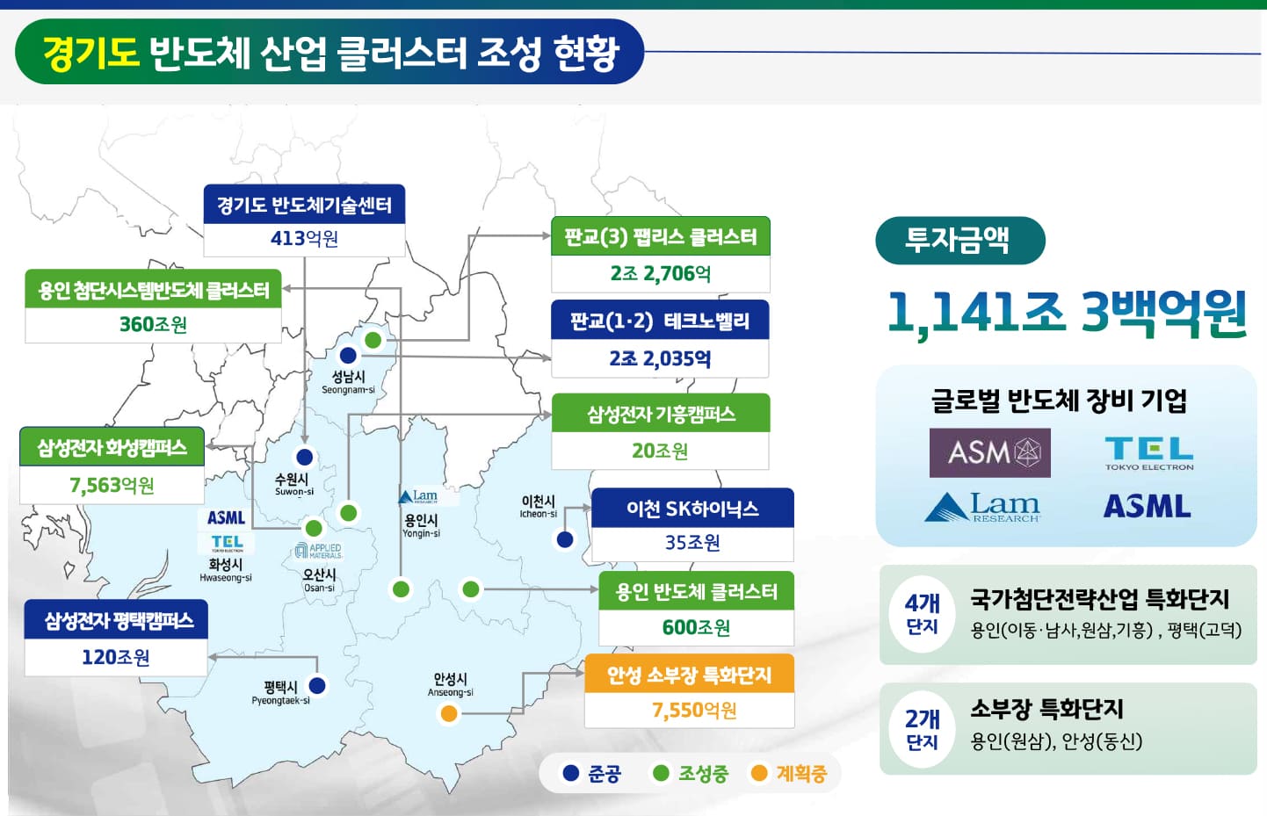
Task: Click the 평택시 Pyeongtaek-si map label
Action: point(280,693)
